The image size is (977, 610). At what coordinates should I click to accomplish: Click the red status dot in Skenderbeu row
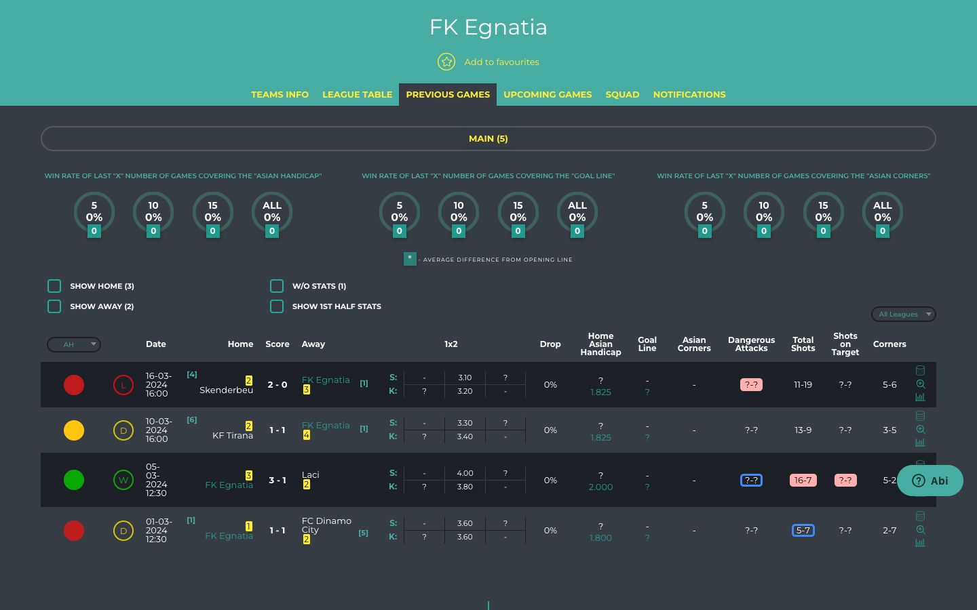pos(74,385)
